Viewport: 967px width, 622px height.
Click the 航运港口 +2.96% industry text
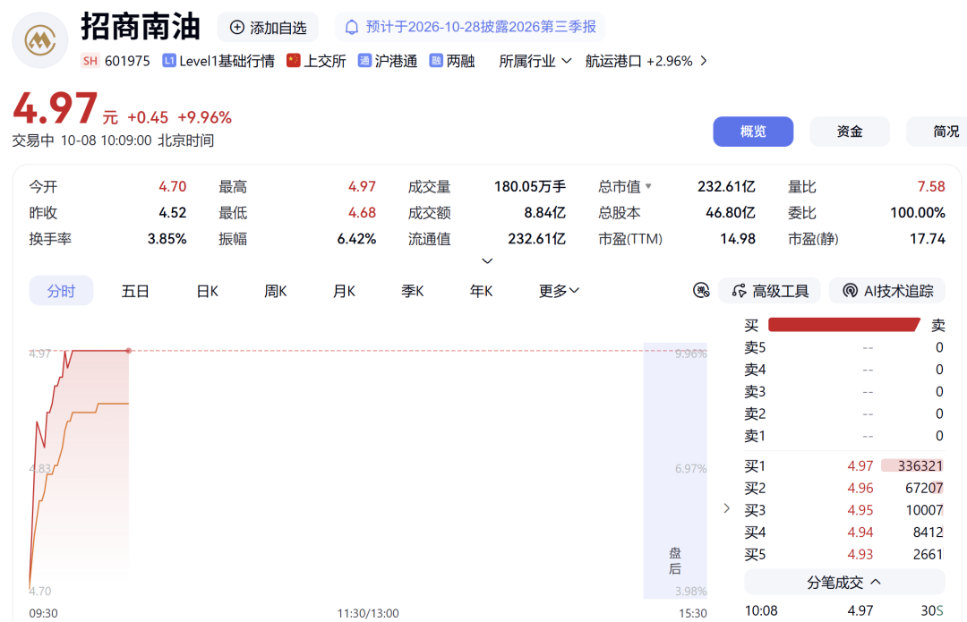638,61
